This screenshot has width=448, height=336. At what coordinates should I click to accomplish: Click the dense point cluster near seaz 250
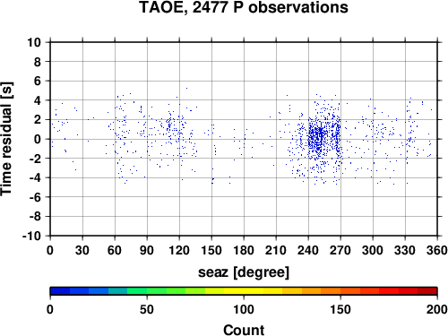[x=318, y=138]
